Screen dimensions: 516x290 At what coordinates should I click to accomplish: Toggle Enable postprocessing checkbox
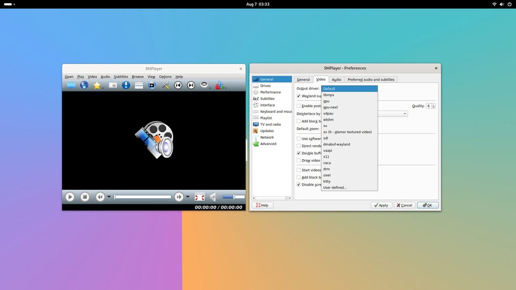299,106
